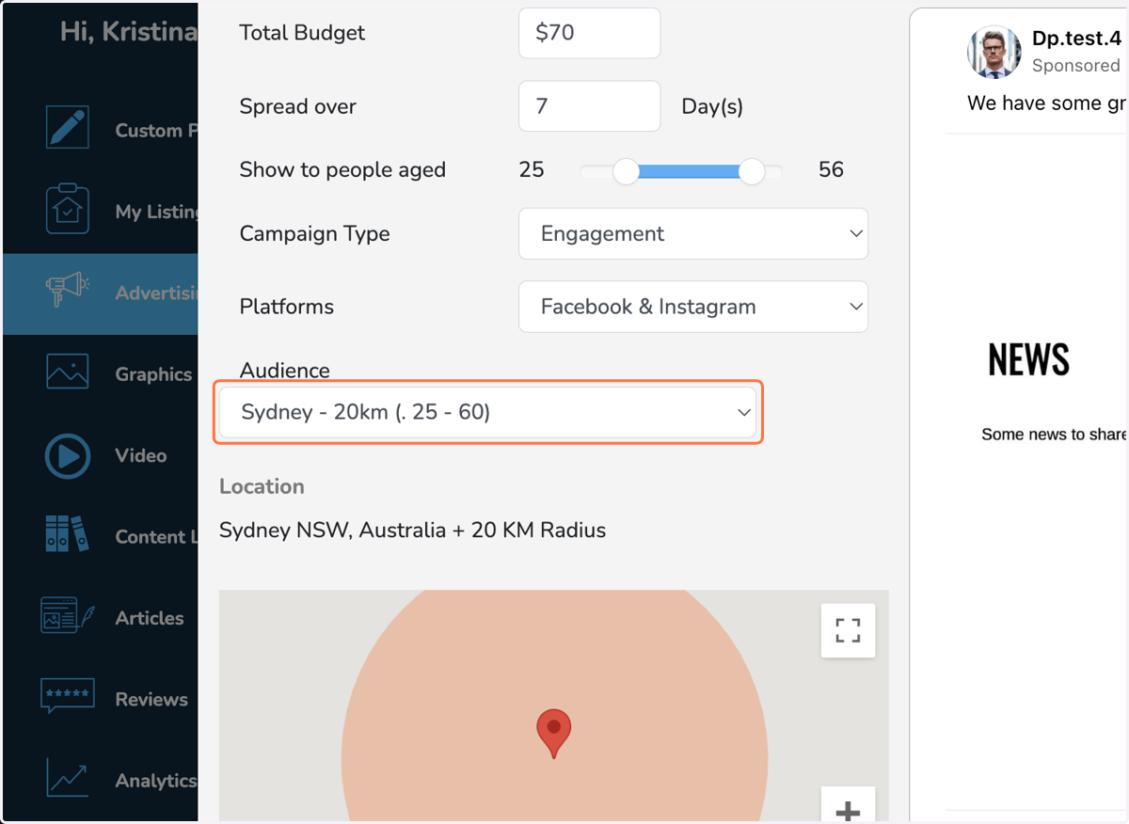This screenshot has width=1129, height=824.
Task: Click the 'Sydney NSW, Australia + 20 KM Radius' text
Action: pyautogui.click(x=412, y=530)
